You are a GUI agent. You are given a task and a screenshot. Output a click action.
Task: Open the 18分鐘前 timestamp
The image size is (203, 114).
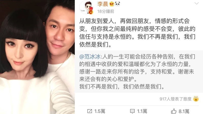(x=106, y=11)
